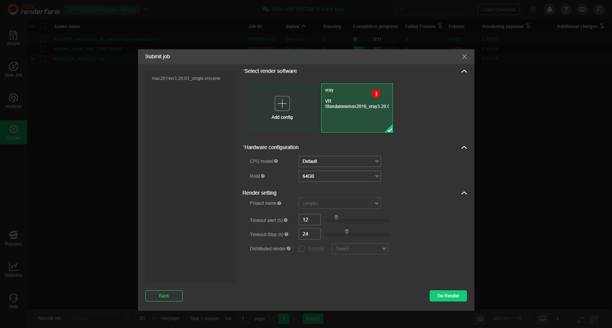Viewport: 612px width, 328px height.
Task: Go to the next page arrow
Action: click(294, 319)
